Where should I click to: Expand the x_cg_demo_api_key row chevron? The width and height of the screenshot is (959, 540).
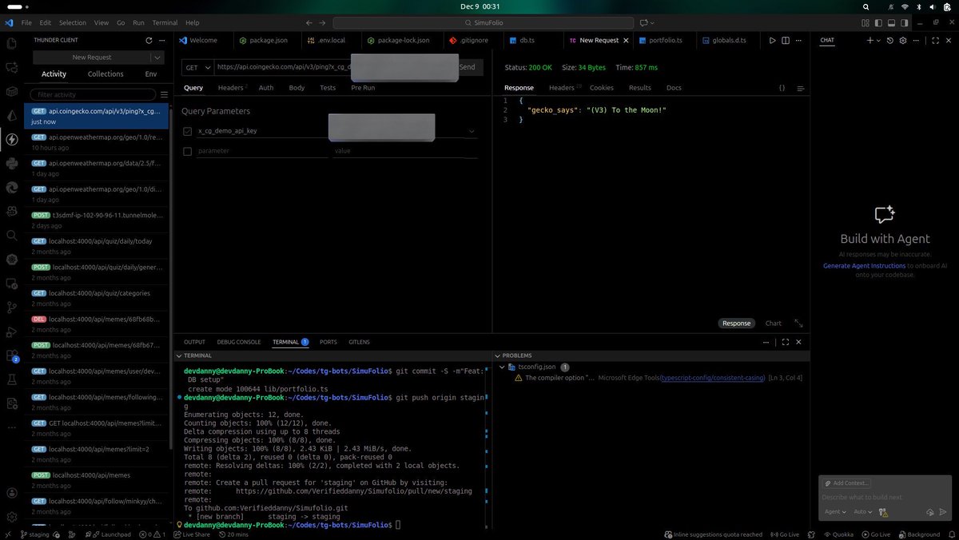(x=472, y=131)
